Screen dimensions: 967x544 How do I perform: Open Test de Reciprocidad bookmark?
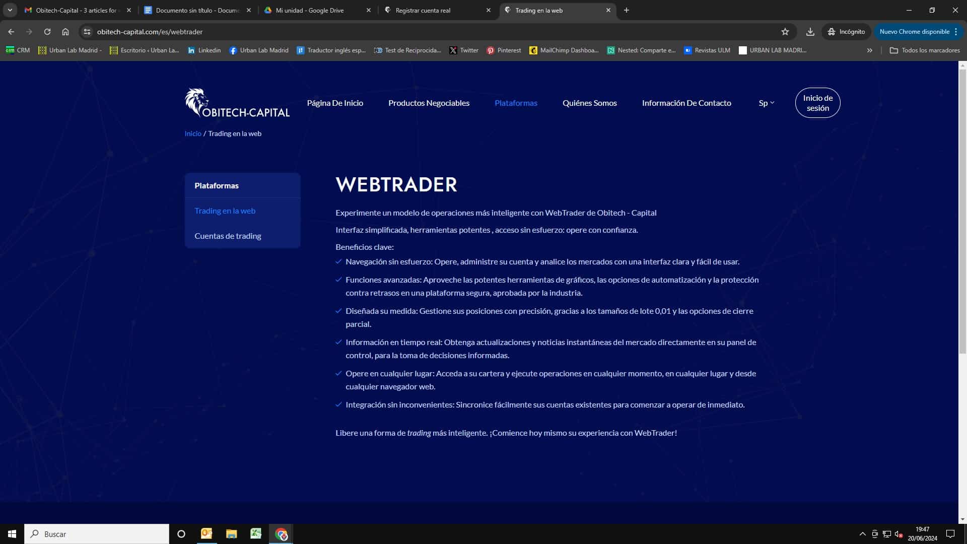pyautogui.click(x=407, y=50)
